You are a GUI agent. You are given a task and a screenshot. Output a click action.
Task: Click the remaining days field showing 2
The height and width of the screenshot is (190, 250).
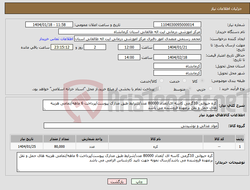[x=95, y=47]
